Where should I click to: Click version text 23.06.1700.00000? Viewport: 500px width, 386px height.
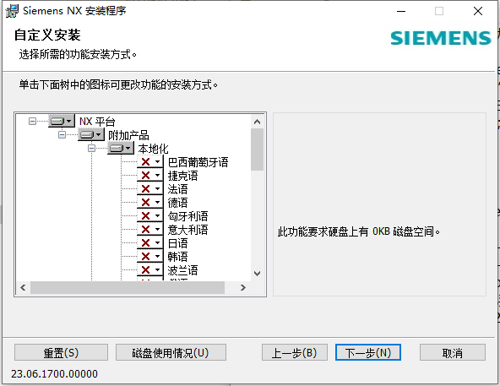(x=55, y=373)
